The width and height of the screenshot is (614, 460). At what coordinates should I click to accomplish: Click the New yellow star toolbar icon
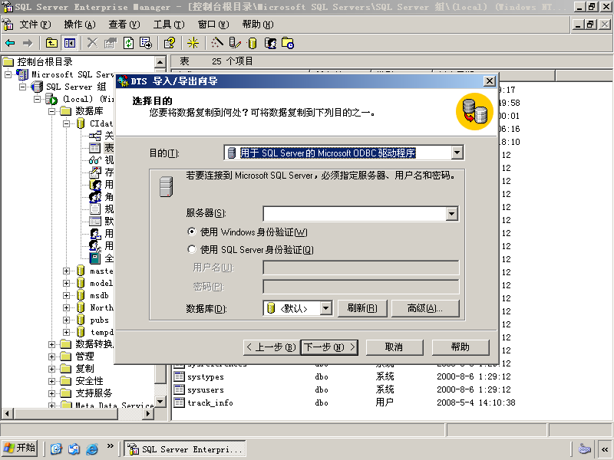click(x=193, y=43)
